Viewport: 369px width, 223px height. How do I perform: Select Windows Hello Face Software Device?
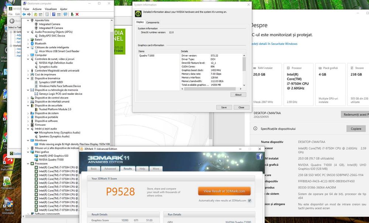click(60, 86)
